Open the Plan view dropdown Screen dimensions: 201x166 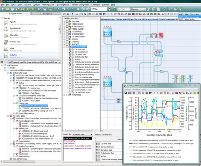(99, 9)
